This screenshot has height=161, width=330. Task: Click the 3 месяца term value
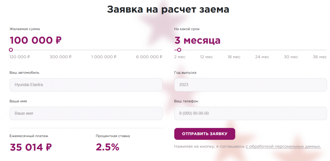click(197, 40)
